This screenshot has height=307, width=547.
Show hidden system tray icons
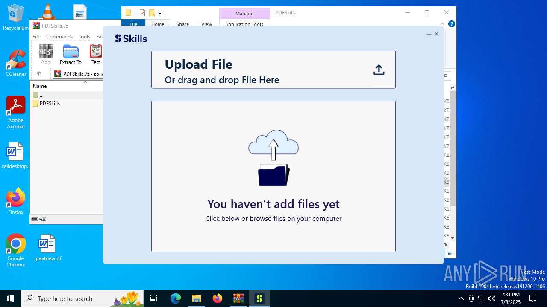(461, 298)
